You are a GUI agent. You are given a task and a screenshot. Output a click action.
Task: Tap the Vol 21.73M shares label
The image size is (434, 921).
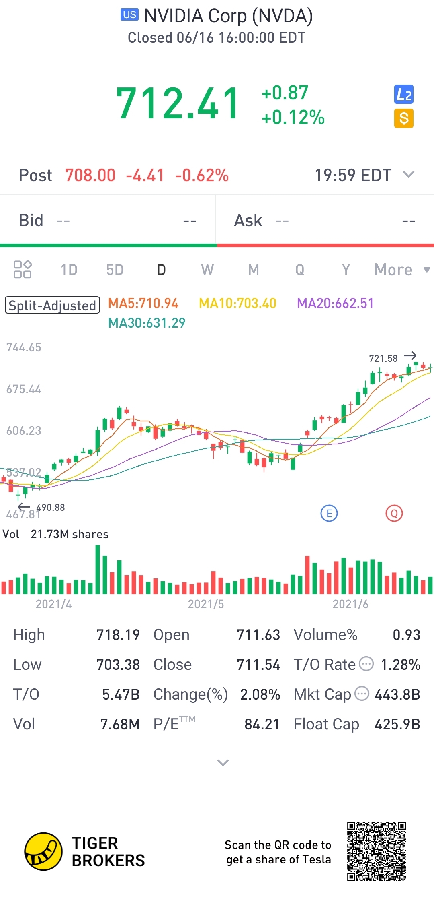[55, 534]
